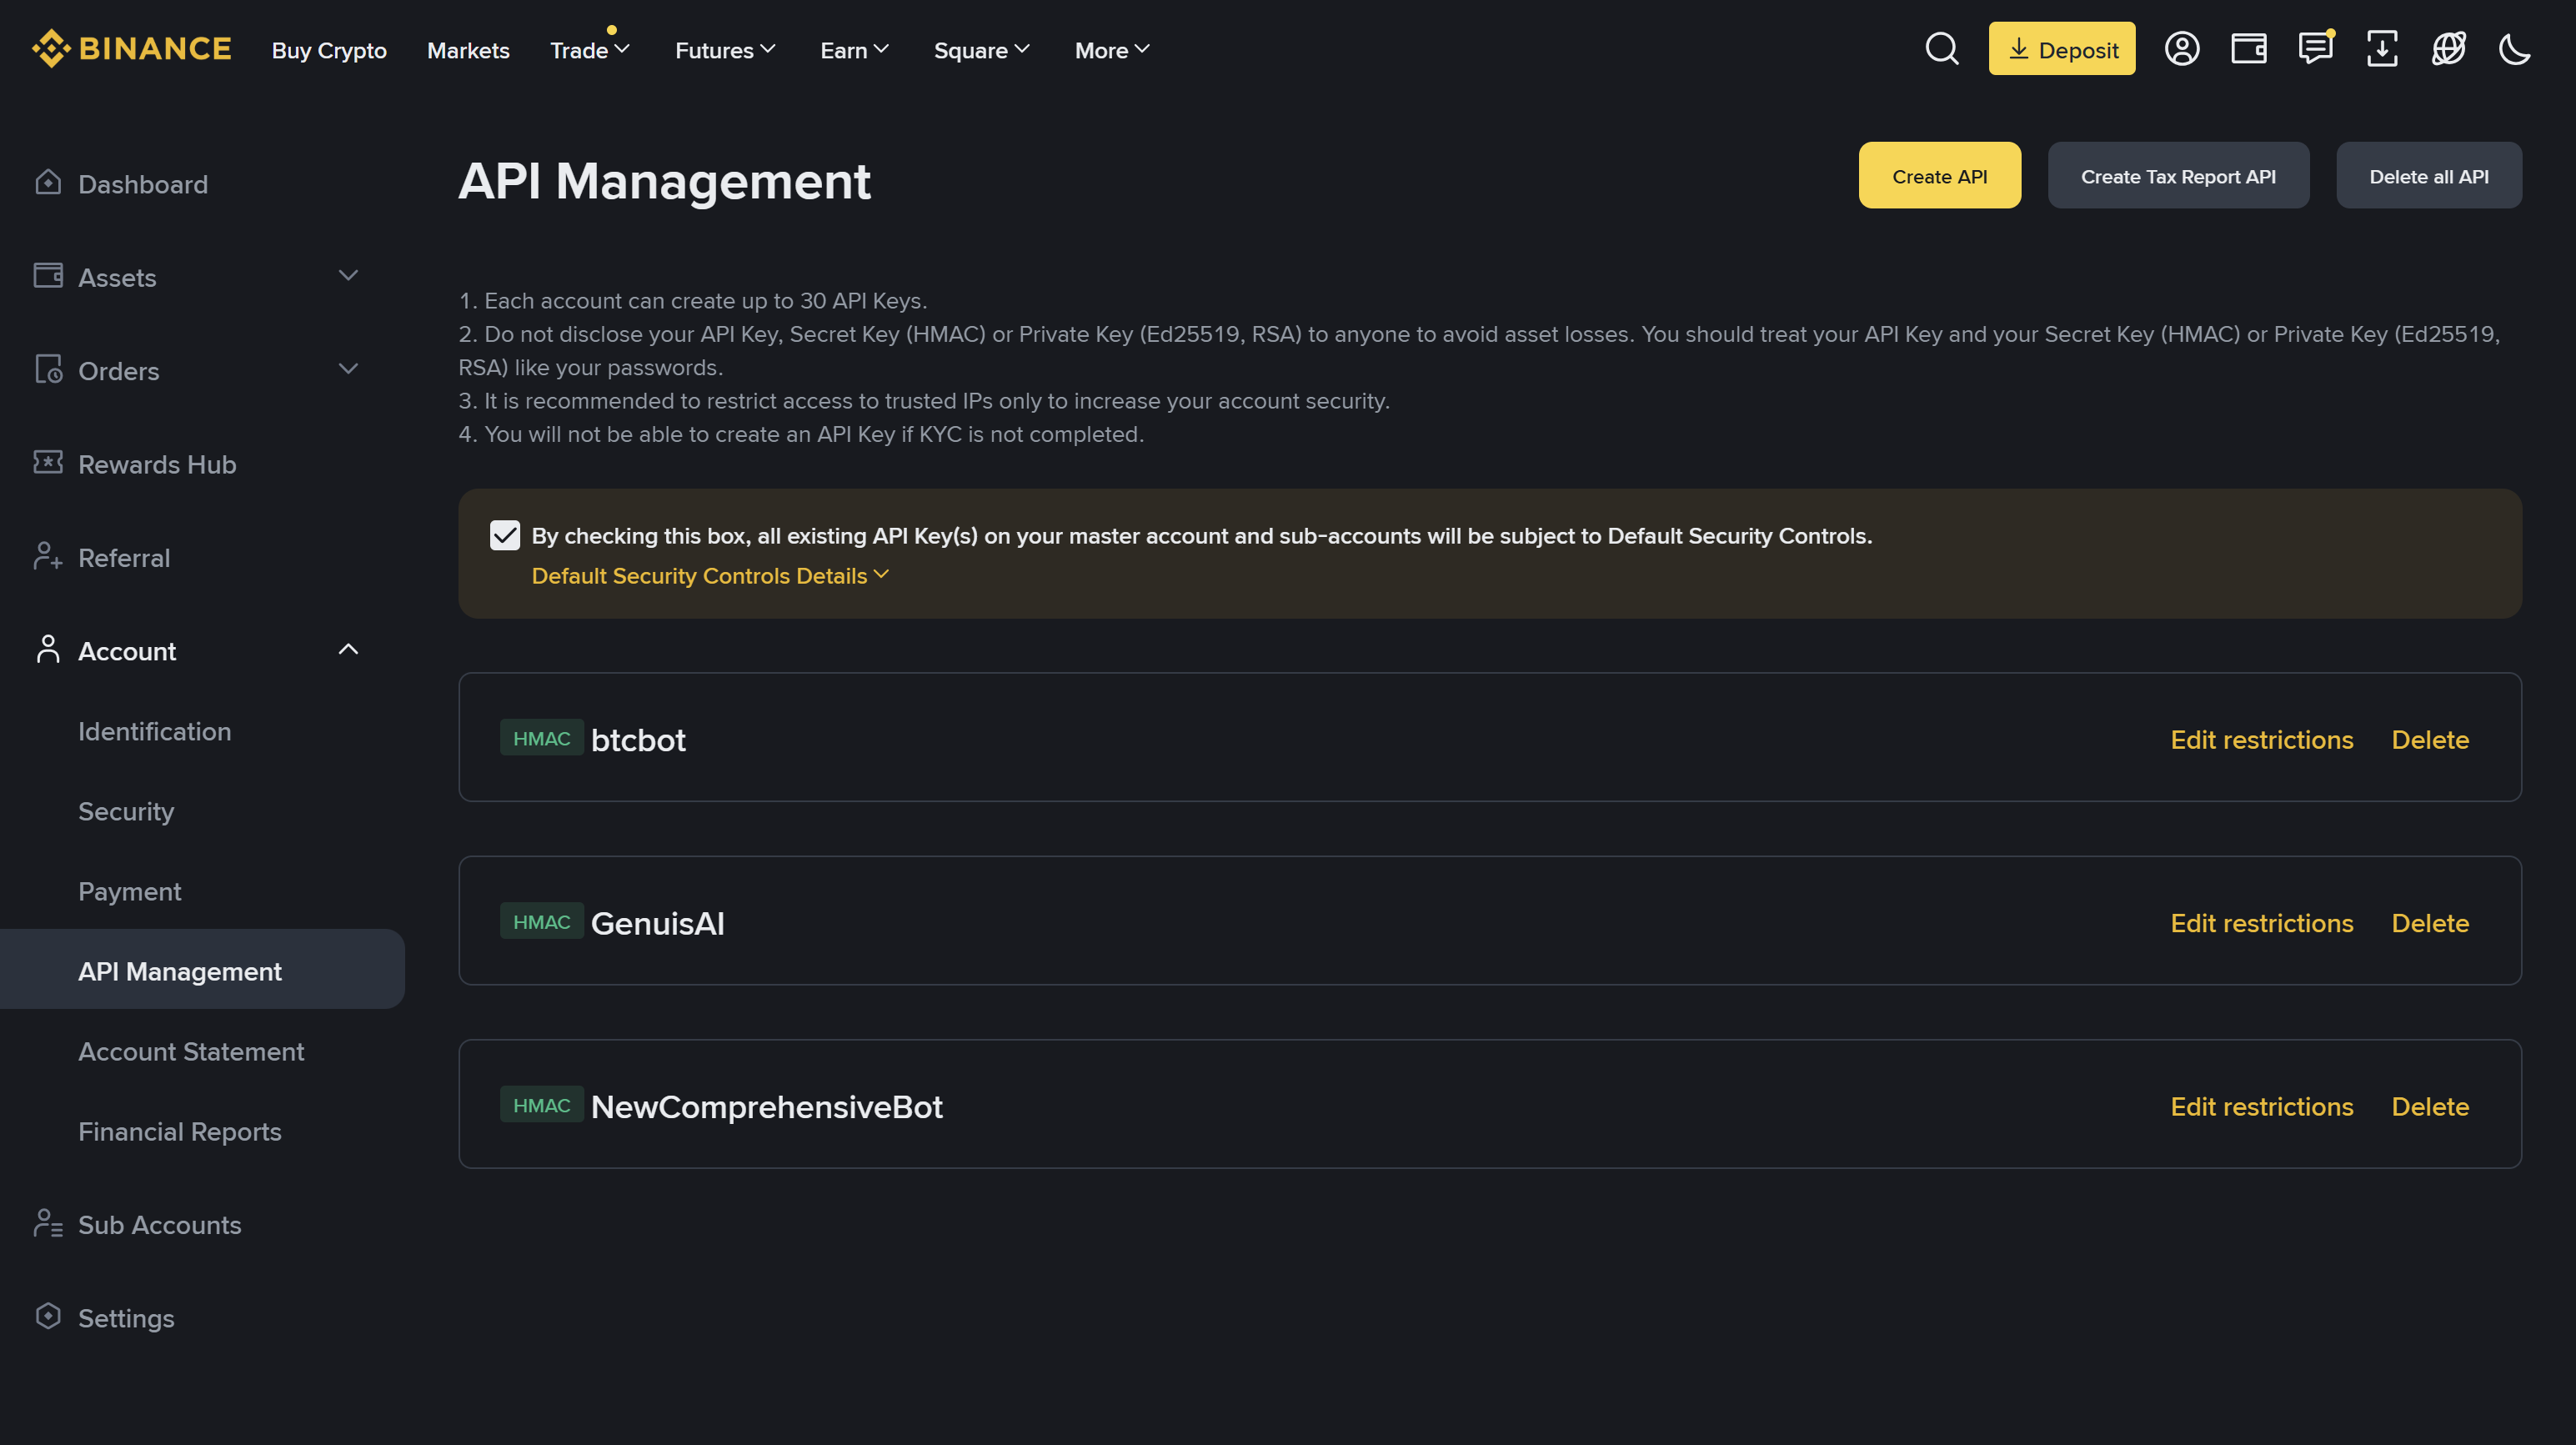Click the HMAC badge of NewComprehensiveBot
This screenshot has width=2576, height=1445.
[x=541, y=1105]
